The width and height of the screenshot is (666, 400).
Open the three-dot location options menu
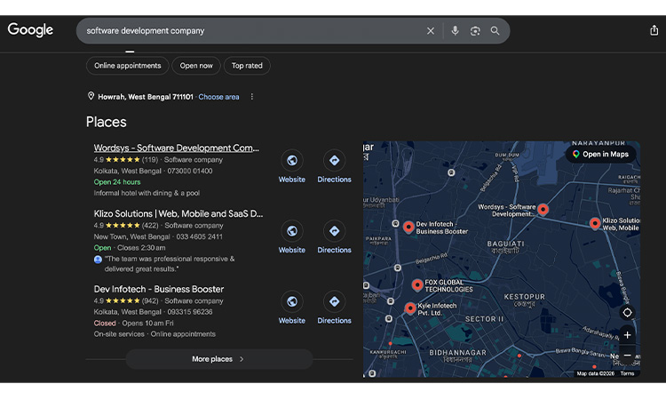click(x=252, y=97)
